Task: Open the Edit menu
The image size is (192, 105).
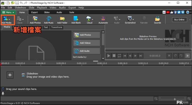Action: pos(10,8)
